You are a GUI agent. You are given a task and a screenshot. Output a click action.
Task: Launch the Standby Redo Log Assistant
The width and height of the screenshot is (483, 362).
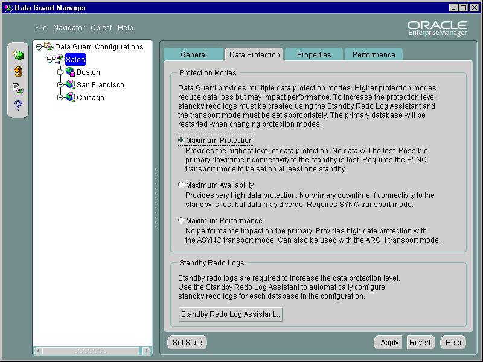(230, 314)
